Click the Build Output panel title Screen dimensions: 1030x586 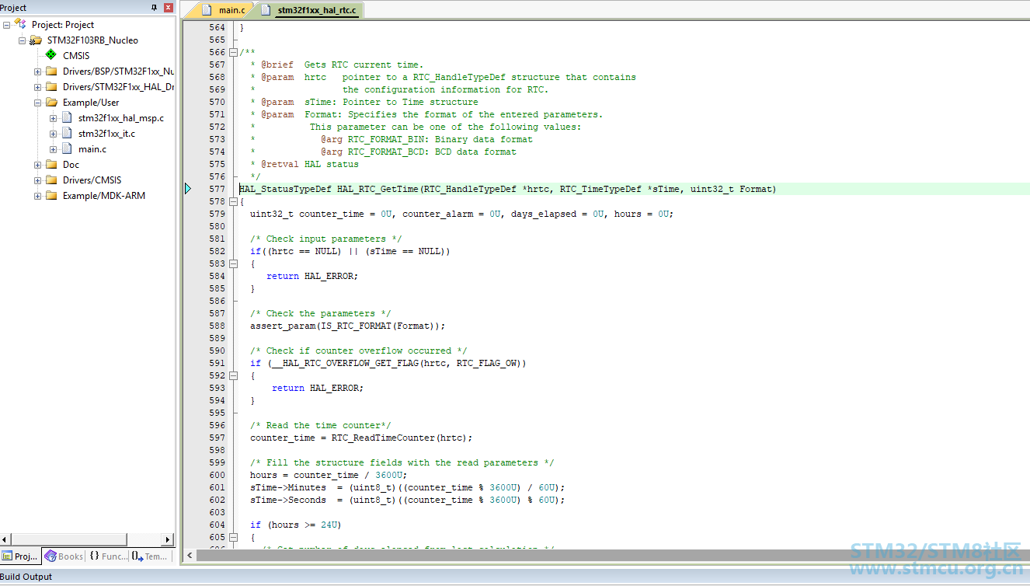[26, 577]
